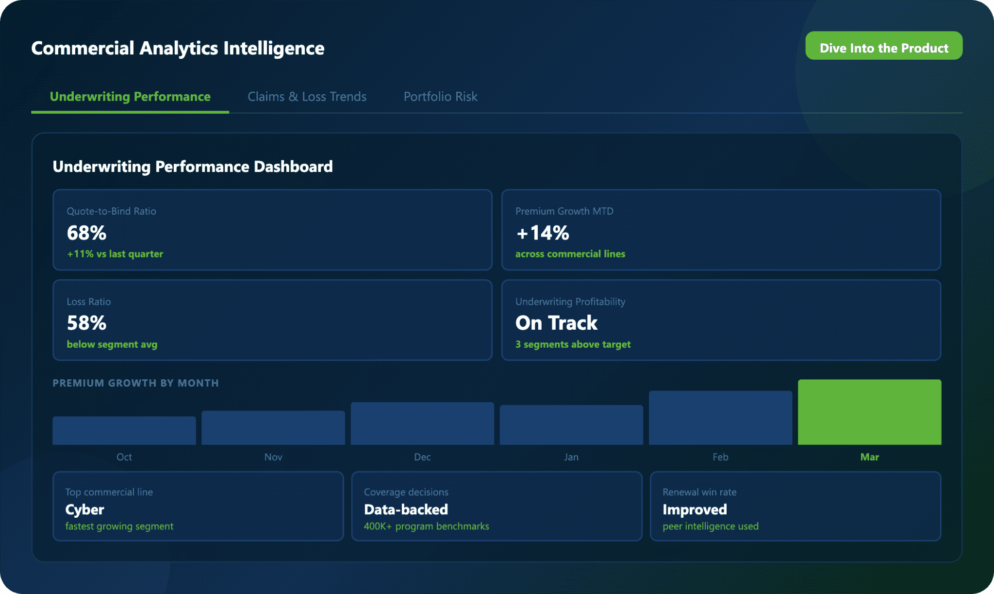Select the Underwriting Performance tab

(130, 97)
